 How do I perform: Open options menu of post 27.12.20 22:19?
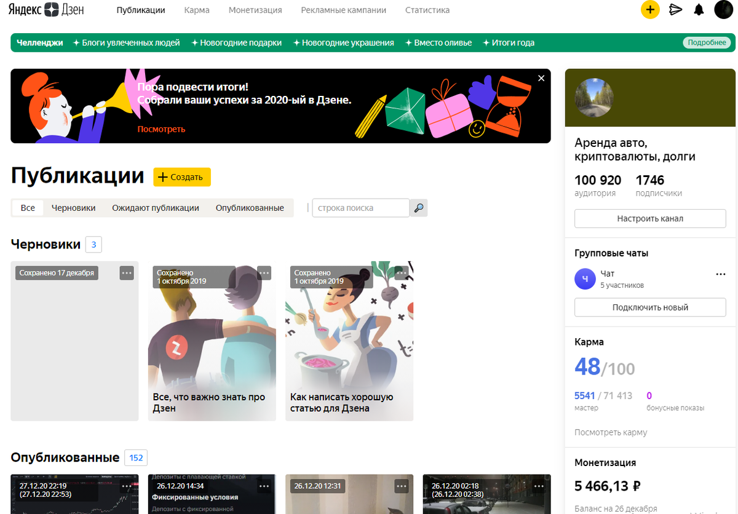pos(127,486)
